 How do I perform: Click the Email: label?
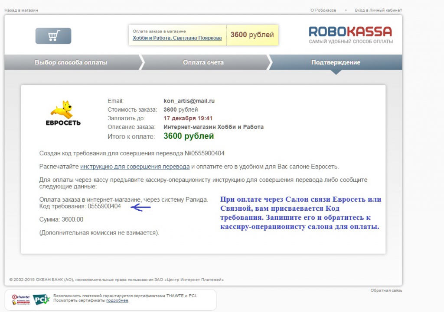pos(115,101)
